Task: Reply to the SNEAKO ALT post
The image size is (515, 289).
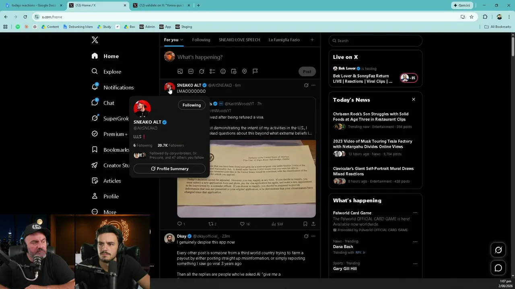Action: (180, 224)
